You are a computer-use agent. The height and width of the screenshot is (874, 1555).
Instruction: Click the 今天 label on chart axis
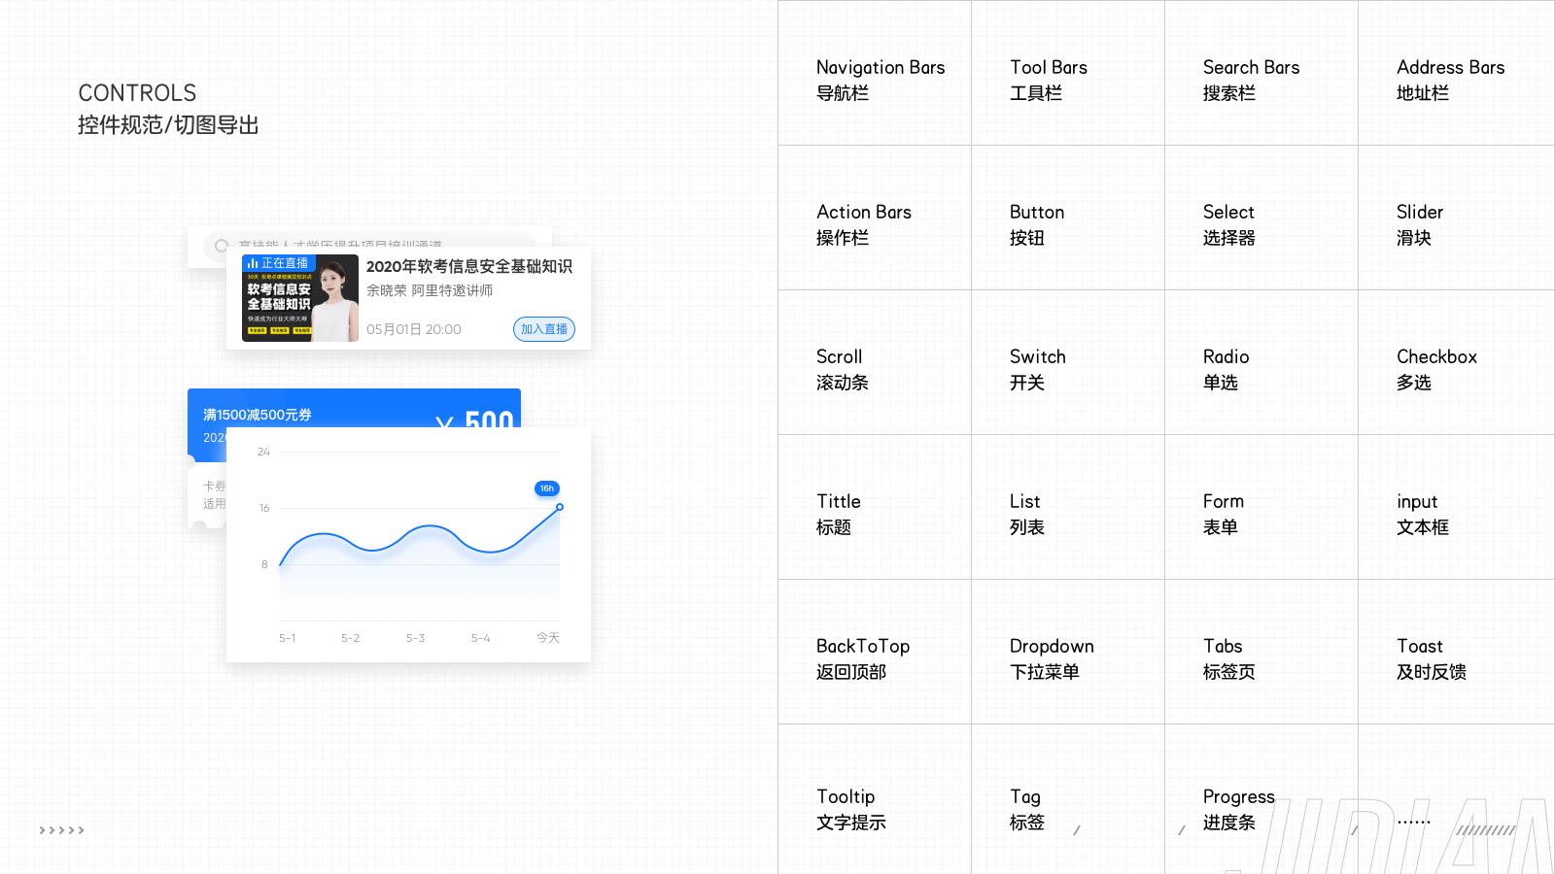point(548,638)
